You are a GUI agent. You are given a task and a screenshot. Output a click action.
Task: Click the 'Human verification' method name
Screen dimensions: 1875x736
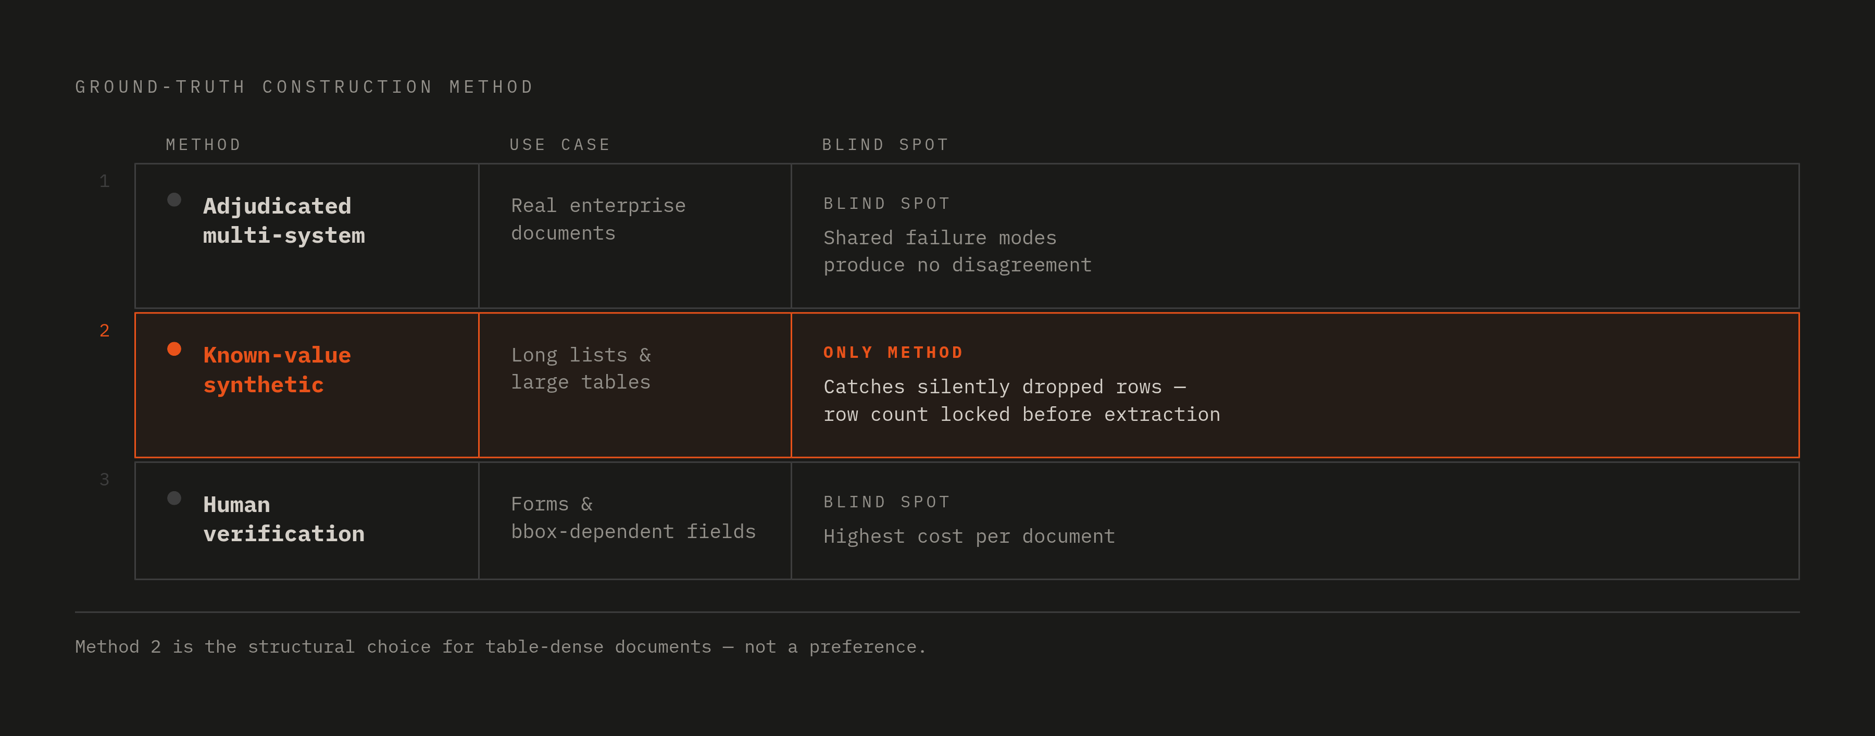284,519
